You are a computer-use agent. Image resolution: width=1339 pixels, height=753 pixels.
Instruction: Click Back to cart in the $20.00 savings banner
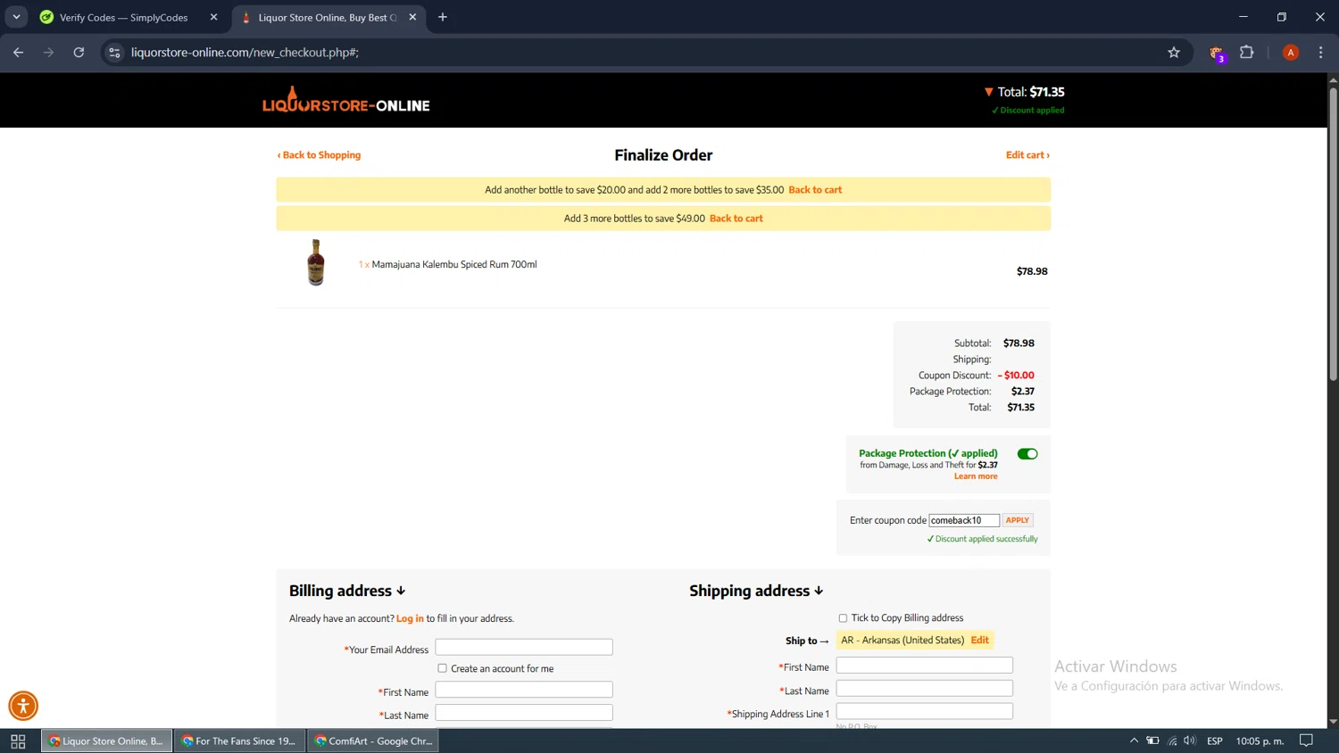tap(815, 190)
